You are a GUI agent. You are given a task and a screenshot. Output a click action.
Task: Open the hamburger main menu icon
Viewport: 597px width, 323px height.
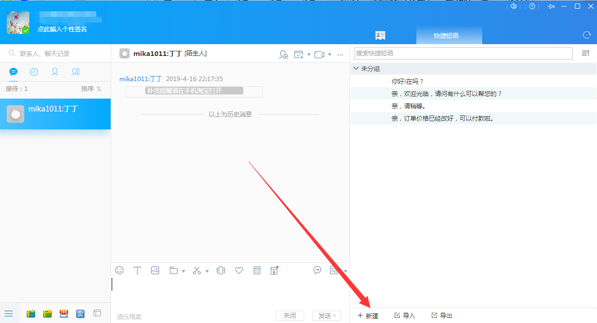[9, 313]
